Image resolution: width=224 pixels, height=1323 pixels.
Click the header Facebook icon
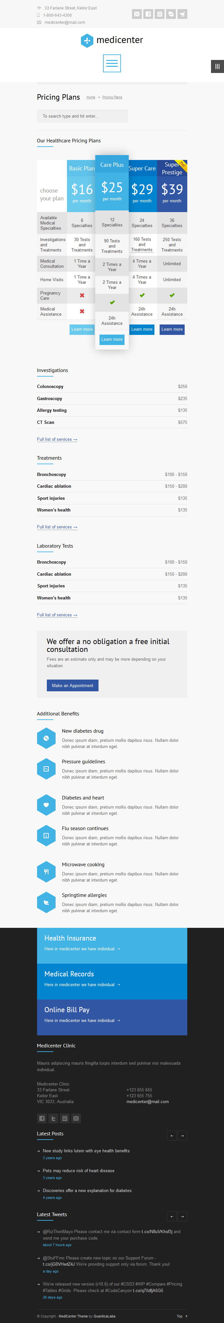point(148,14)
